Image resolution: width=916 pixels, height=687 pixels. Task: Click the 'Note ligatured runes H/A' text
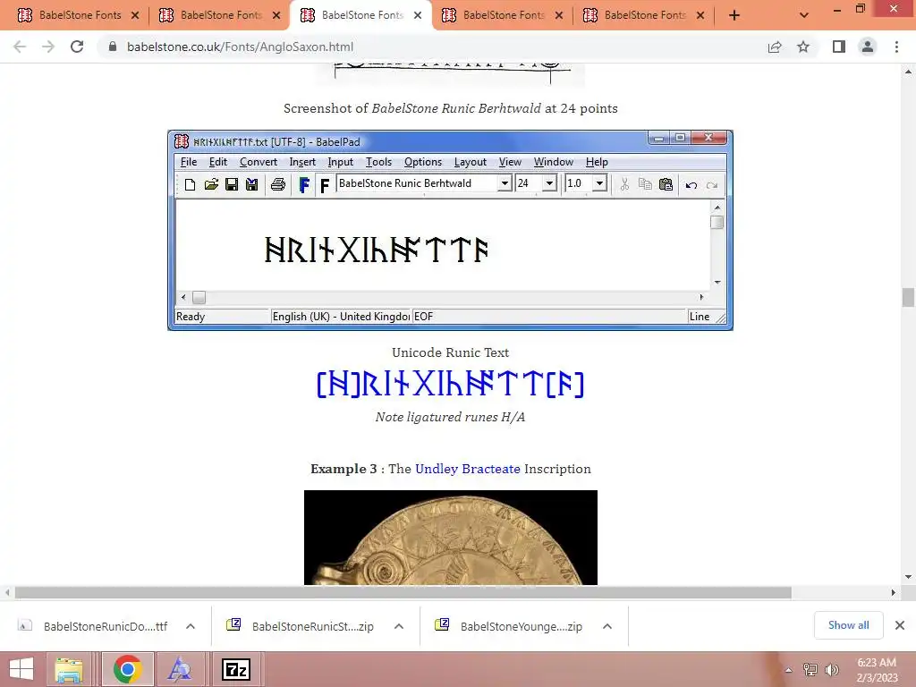click(451, 417)
